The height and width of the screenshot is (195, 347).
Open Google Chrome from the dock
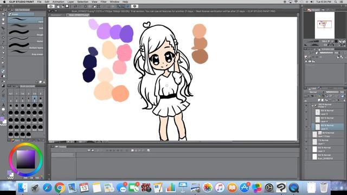point(60,188)
